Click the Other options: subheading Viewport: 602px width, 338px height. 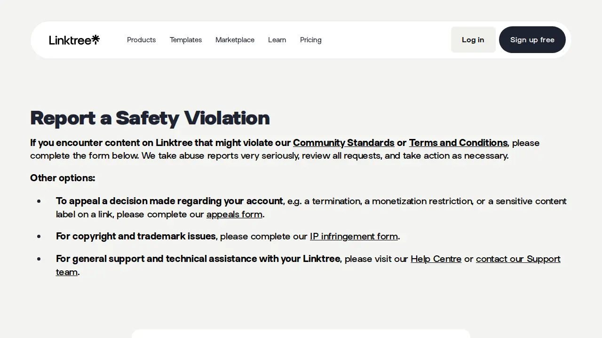pos(63,178)
